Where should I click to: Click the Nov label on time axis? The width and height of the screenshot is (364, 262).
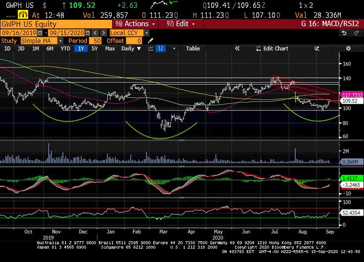point(56,232)
